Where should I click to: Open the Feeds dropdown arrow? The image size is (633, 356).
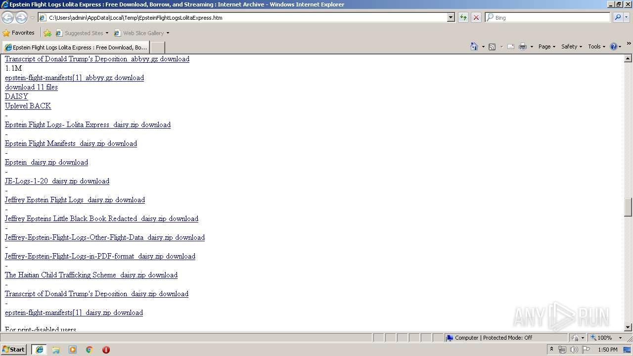(x=501, y=46)
